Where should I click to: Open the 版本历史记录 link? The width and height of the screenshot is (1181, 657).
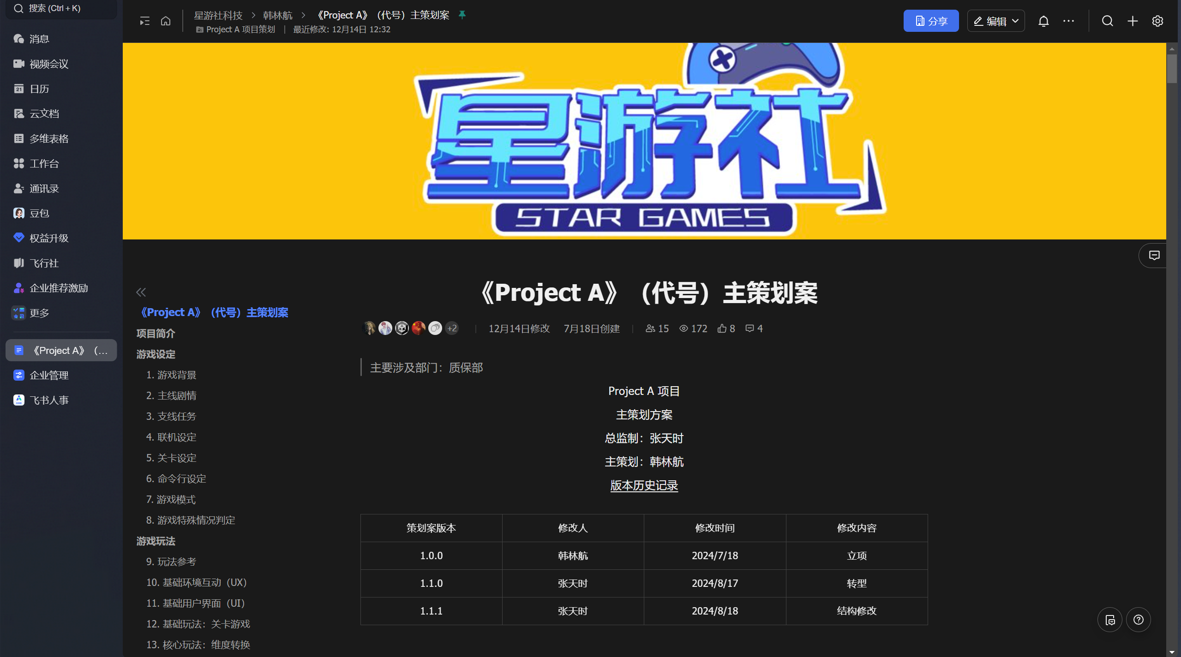point(644,485)
